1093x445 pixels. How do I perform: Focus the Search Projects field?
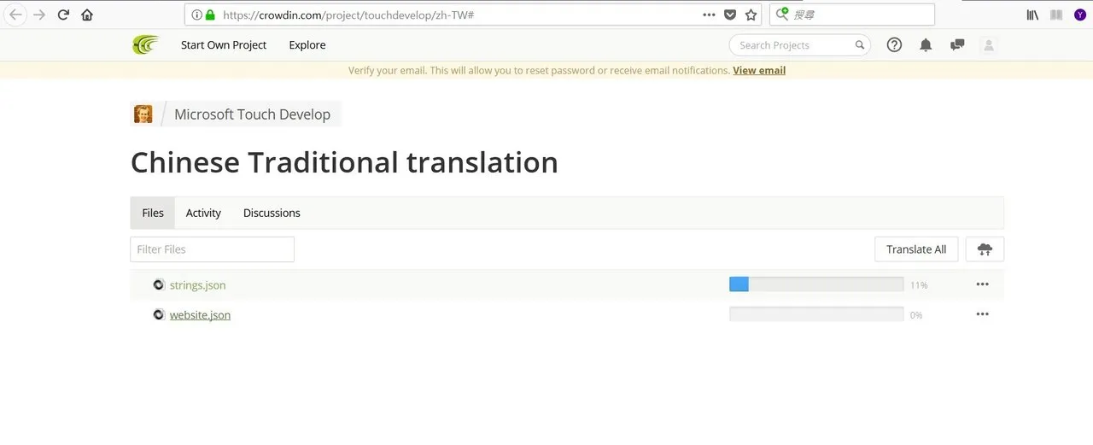pyautogui.click(x=799, y=45)
